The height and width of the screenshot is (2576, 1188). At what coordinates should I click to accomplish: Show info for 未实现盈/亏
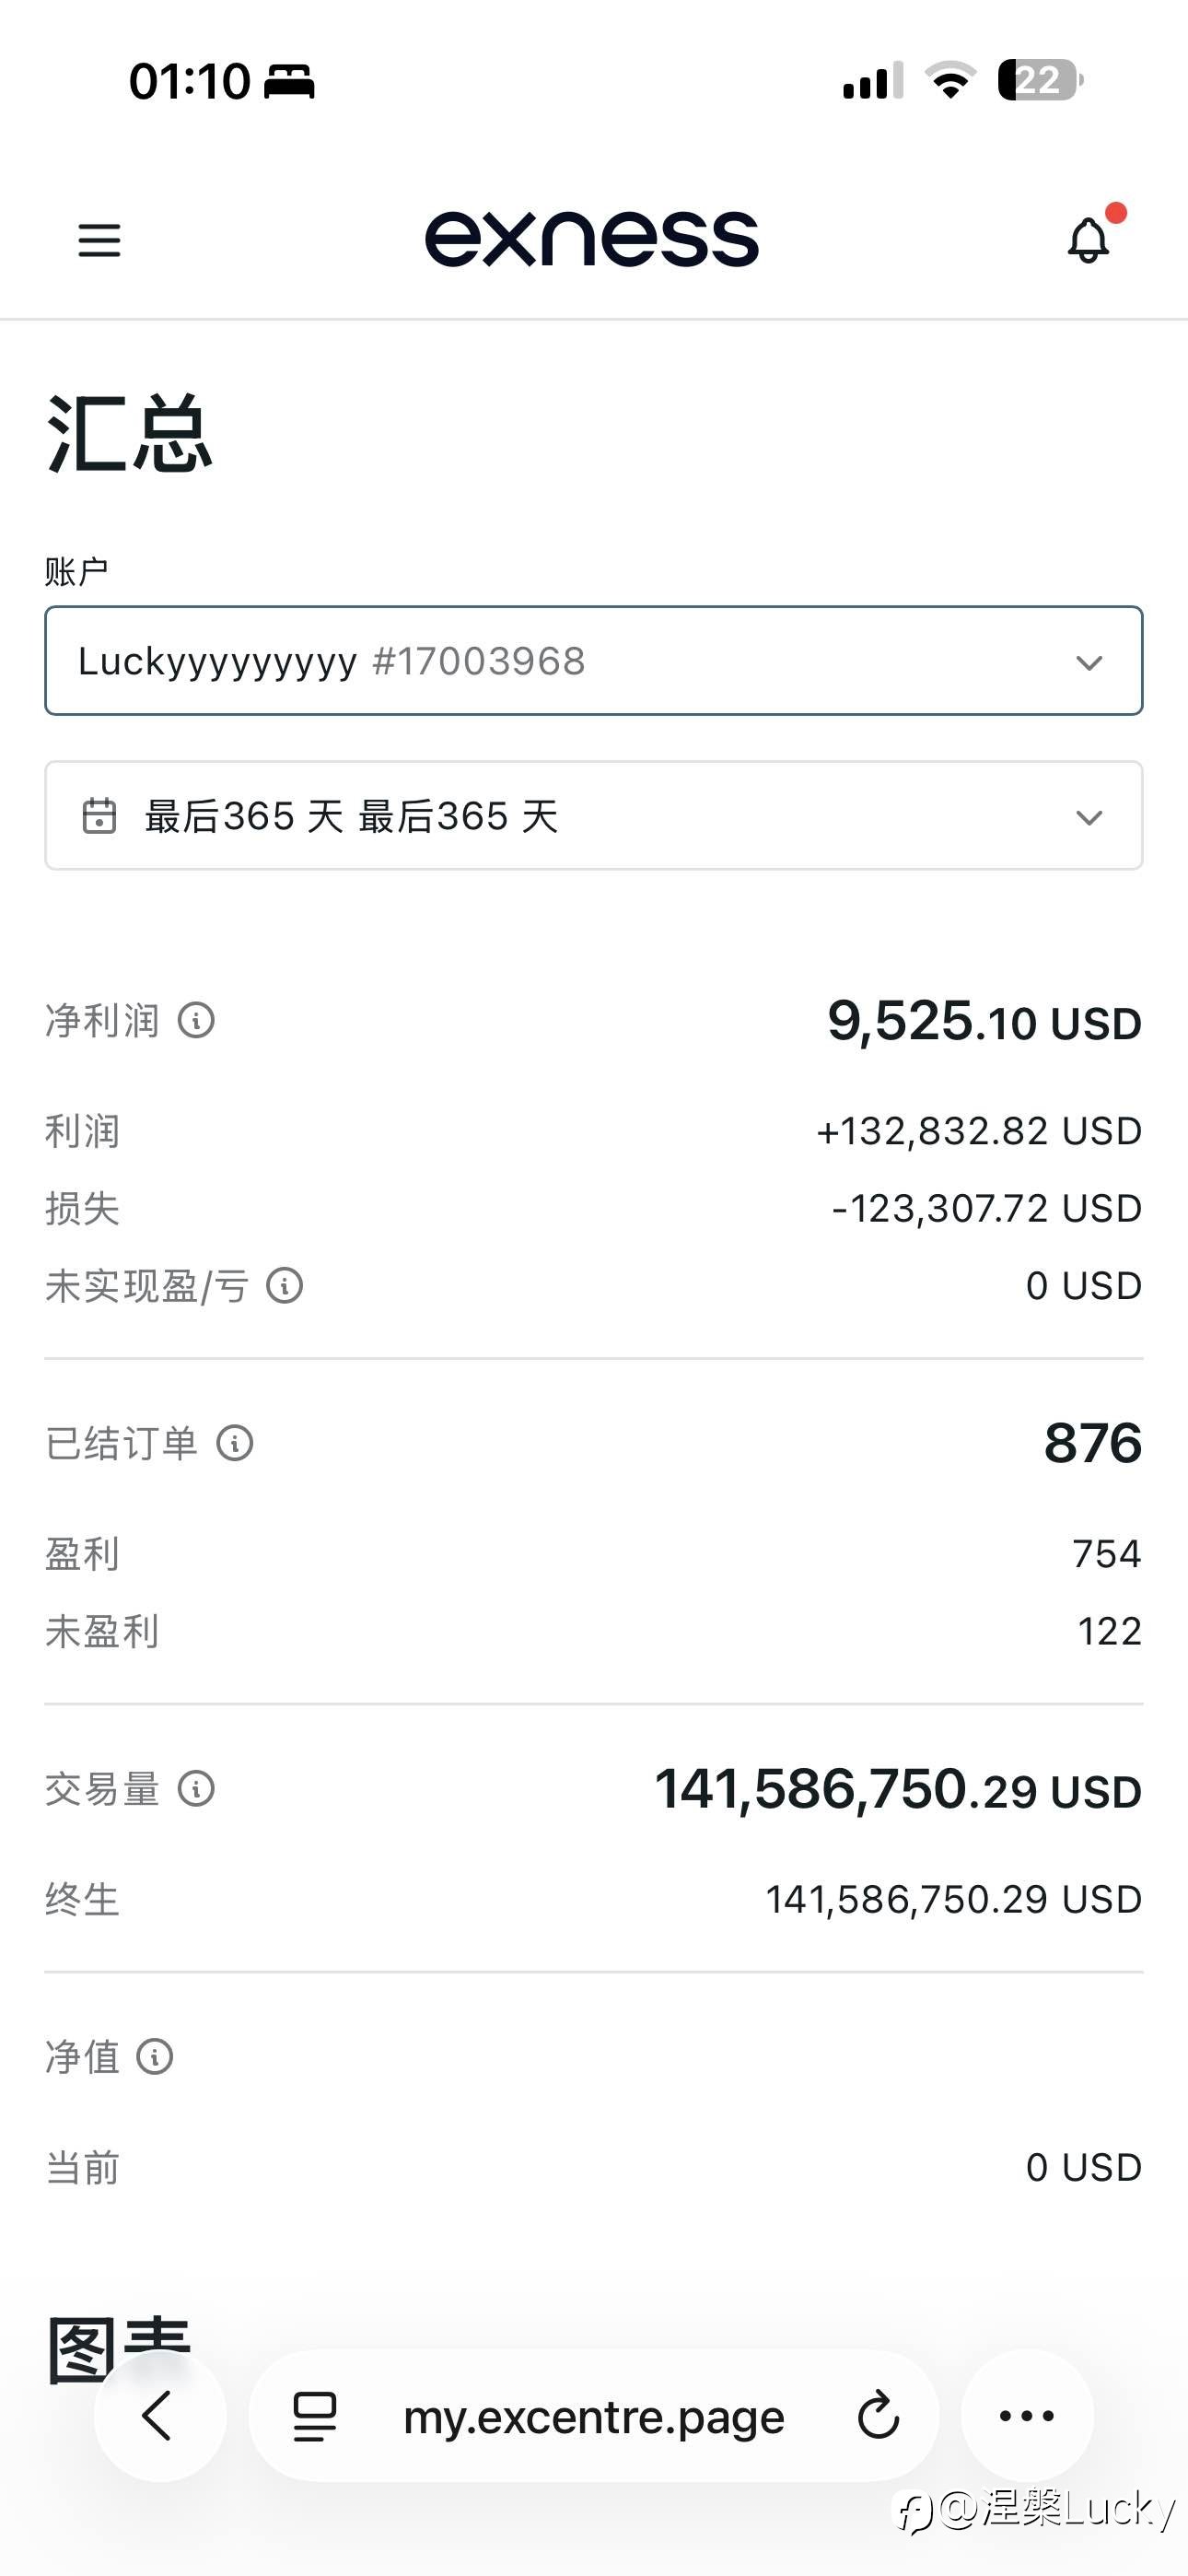pyautogui.click(x=285, y=1286)
